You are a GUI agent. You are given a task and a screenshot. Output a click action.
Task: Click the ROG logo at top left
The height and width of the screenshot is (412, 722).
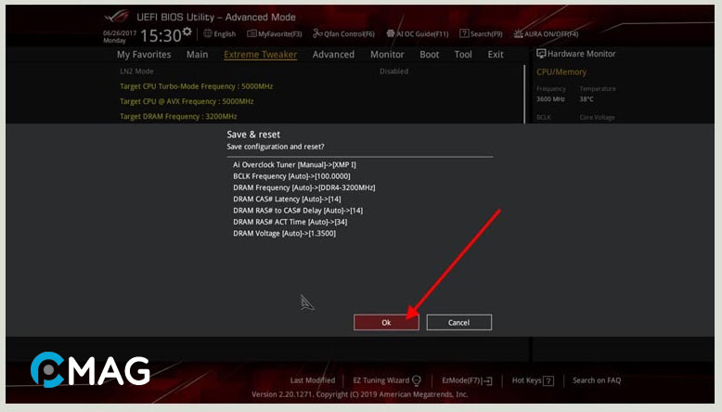click(x=116, y=17)
